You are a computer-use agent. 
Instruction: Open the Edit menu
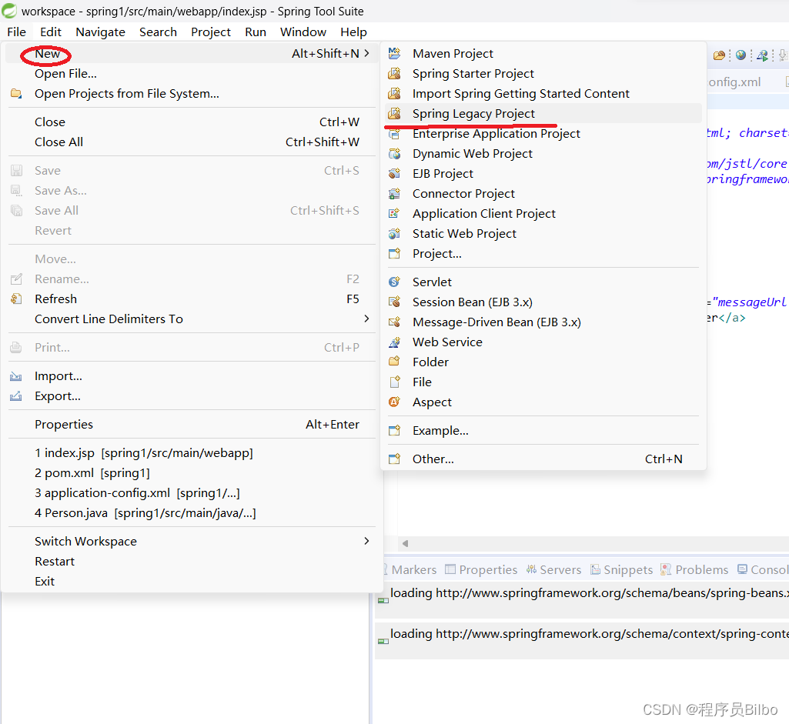pos(51,32)
